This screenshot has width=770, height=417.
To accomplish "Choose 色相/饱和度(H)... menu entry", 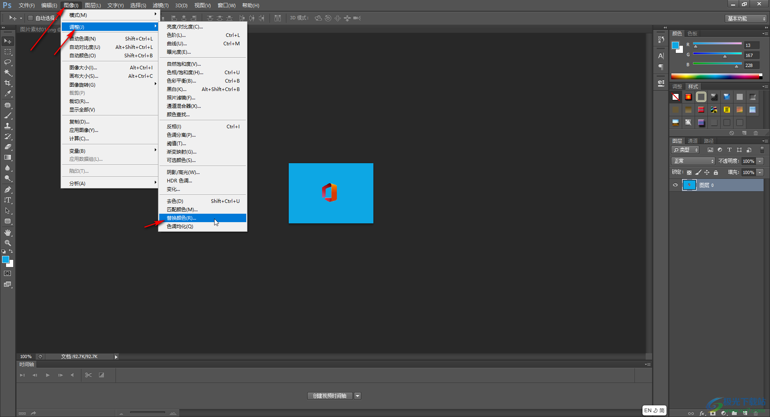I will pyautogui.click(x=203, y=72).
